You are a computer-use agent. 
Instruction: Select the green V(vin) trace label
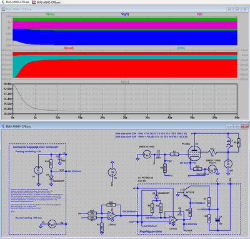[x=50, y=14]
